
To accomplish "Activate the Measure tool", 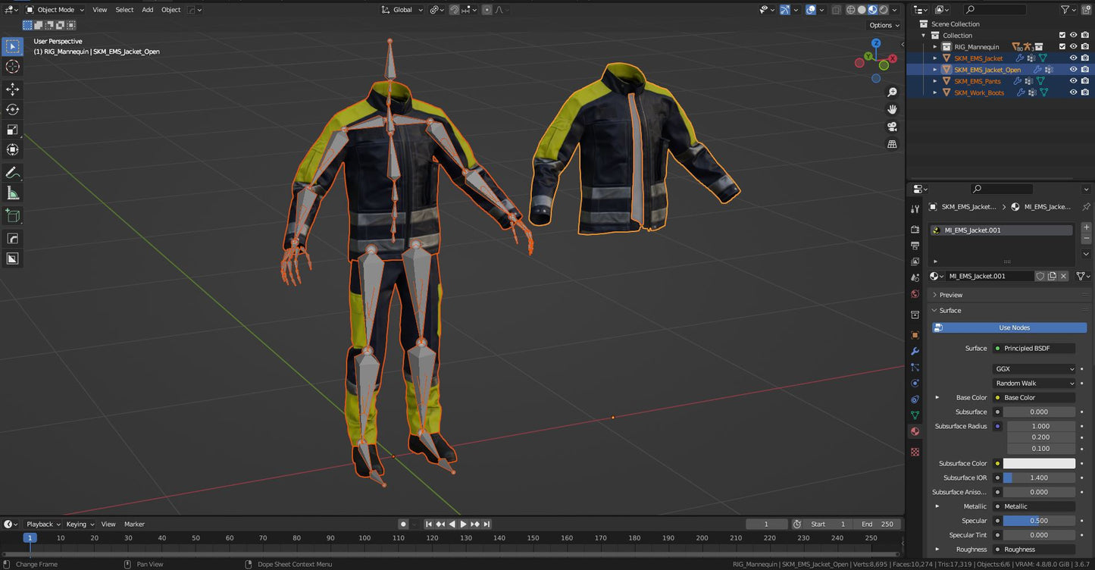I will pyautogui.click(x=12, y=193).
